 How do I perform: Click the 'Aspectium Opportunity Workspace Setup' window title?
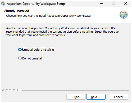(x=36, y=4)
